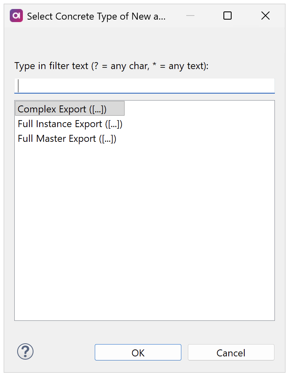Click the Archi application icon in the title bar
The width and height of the screenshot is (290, 376).
tap(16, 15)
